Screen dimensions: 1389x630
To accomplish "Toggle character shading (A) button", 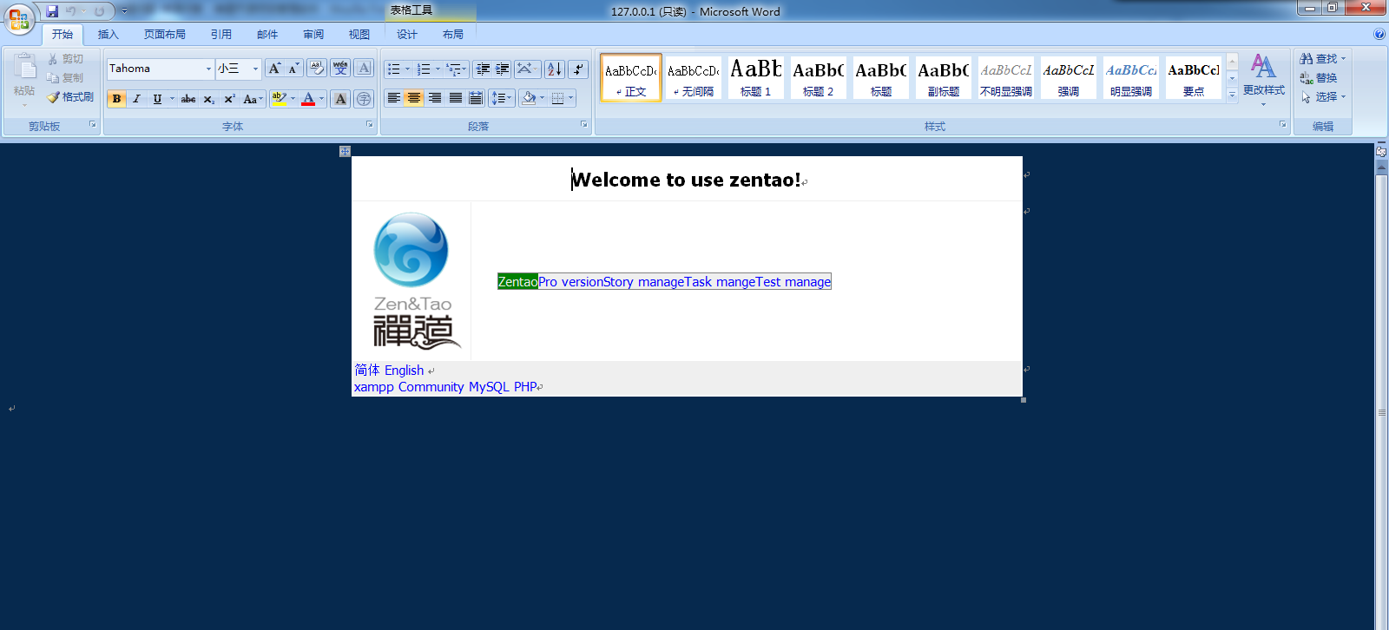I will 340,99.
